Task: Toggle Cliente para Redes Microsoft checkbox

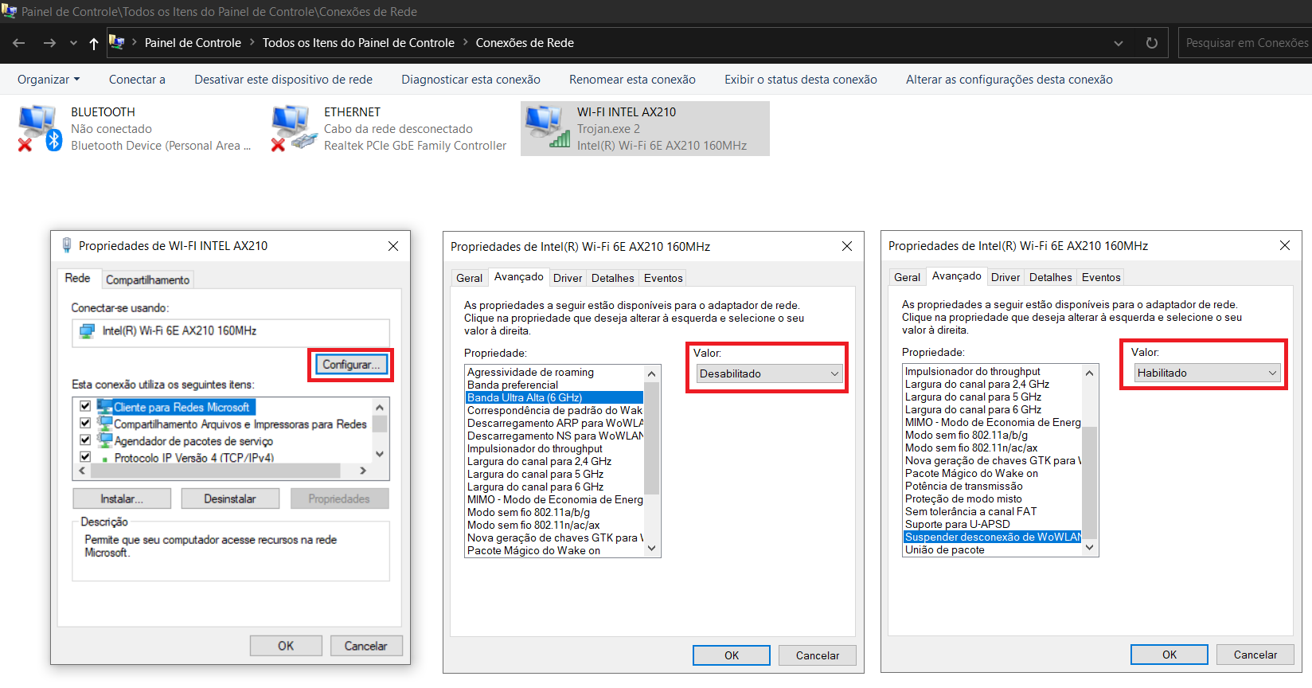Action: 85,406
